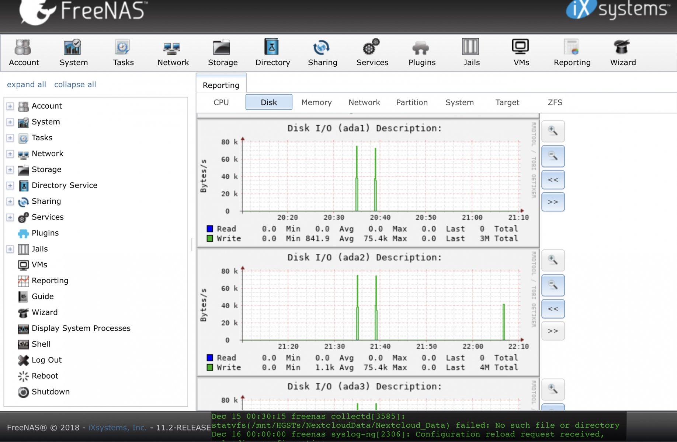677x442 pixels.
Task: Click the Guide icon in sidebar
Action: click(x=23, y=297)
